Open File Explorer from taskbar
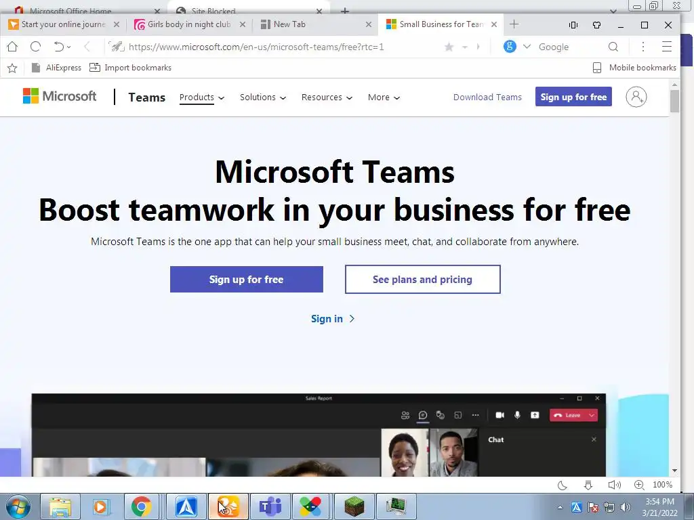Viewport: 694px width, 520px height. pyautogui.click(x=60, y=506)
